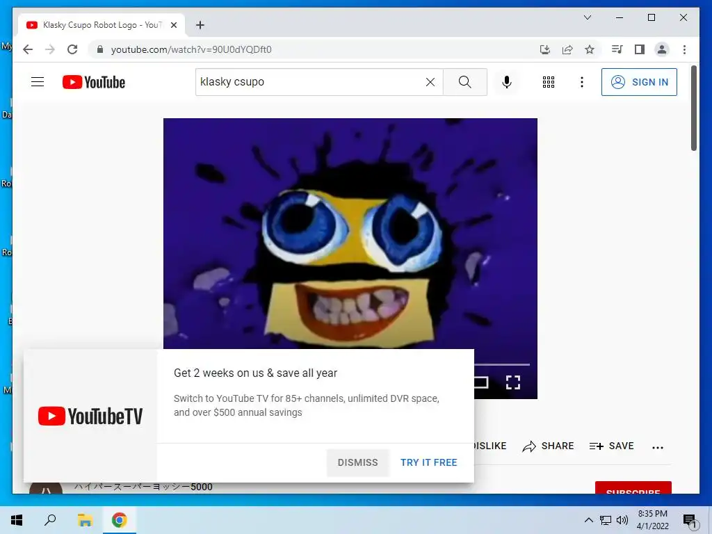Screen dimensions: 712x534
Task: Click the SIGN IN button
Action: pyautogui.click(x=639, y=82)
